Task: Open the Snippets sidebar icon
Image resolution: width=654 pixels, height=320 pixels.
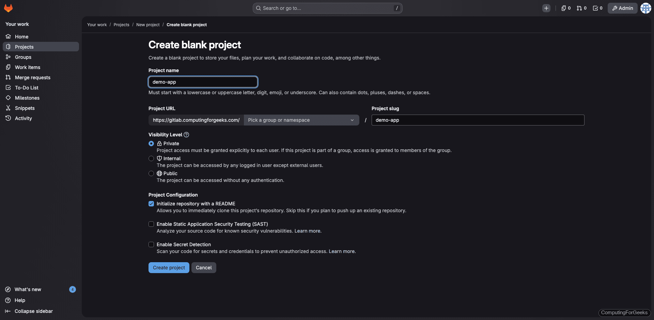Action: pyautogui.click(x=8, y=108)
